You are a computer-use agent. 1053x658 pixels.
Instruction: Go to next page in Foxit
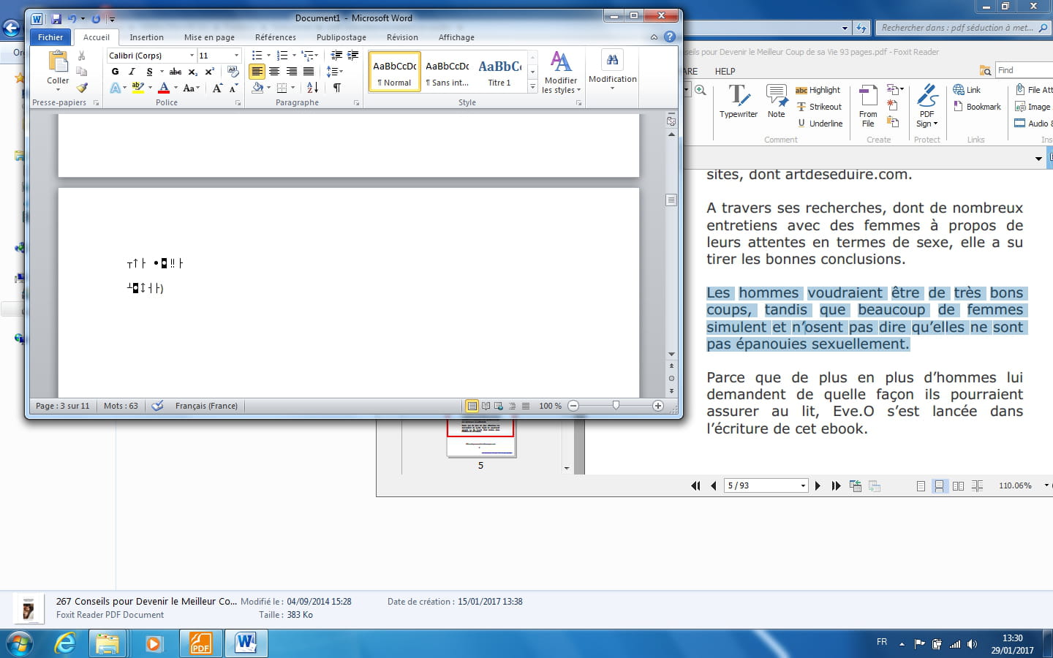coord(818,485)
